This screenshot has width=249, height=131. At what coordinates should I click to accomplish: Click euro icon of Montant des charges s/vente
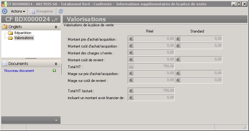[131, 53]
